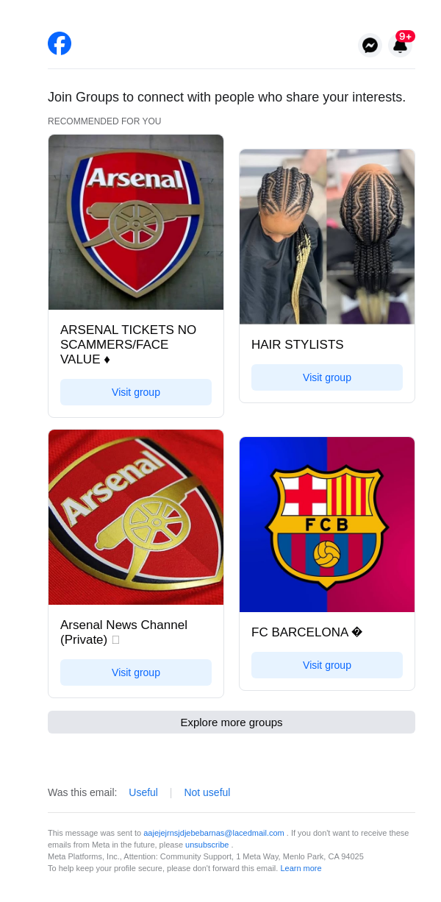Visit the FC Barcelona group
This screenshot has width=441, height=902.
tap(327, 665)
